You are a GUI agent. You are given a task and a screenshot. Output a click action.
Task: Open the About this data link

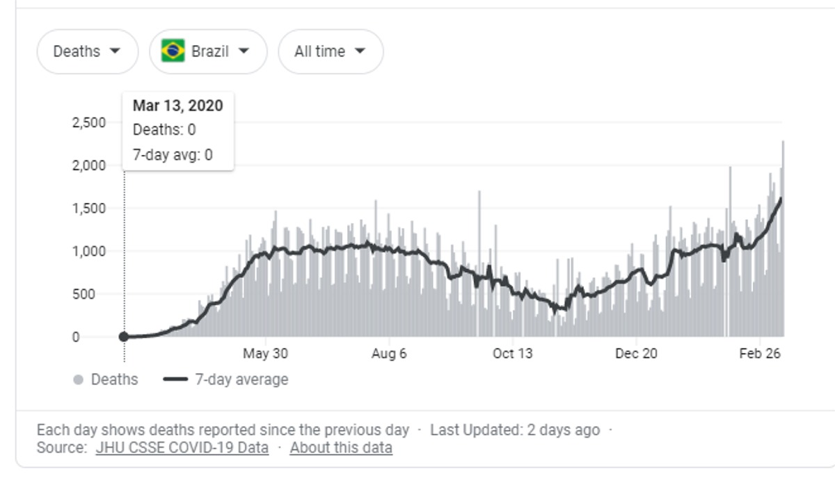[x=341, y=448]
